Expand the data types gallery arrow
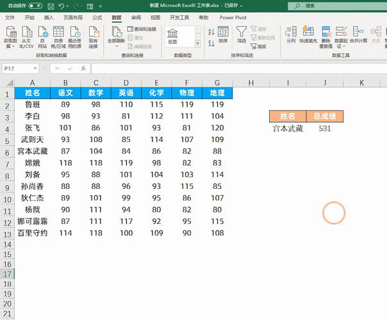This screenshot has height=320, width=387. click(x=197, y=44)
